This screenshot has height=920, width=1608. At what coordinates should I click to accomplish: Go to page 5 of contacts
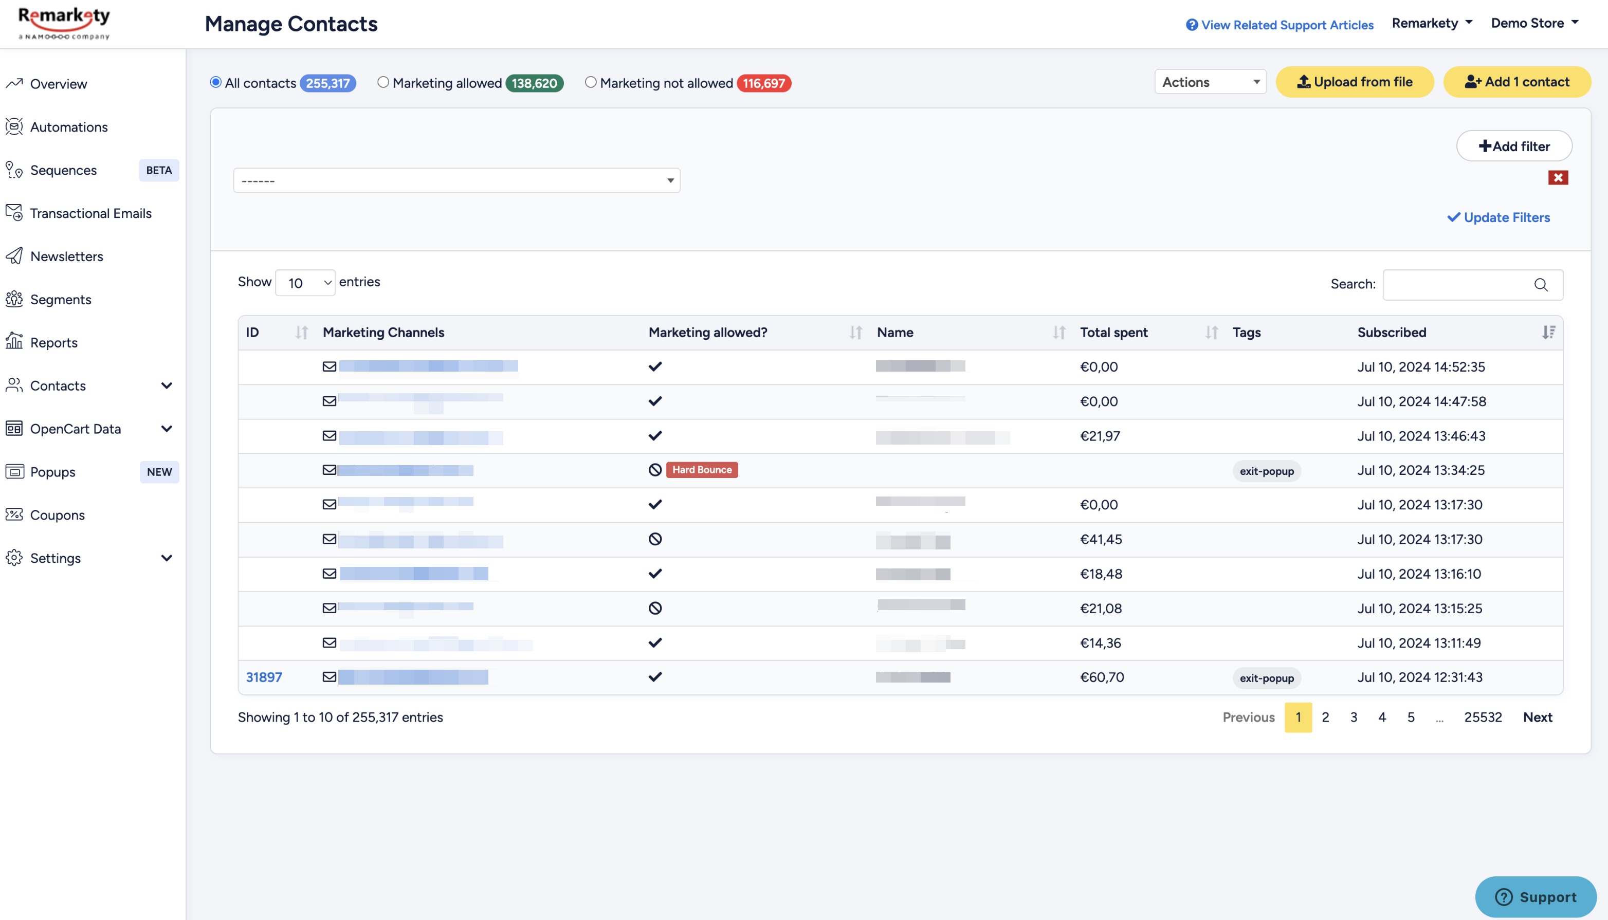point(1411,717)
